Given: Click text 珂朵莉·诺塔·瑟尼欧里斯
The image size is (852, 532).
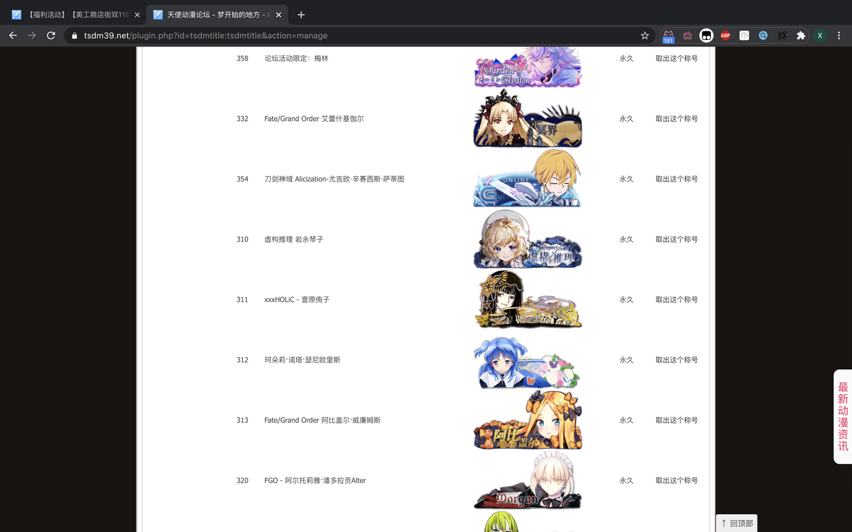Looking at the screenshot, I should pos(302,360).
